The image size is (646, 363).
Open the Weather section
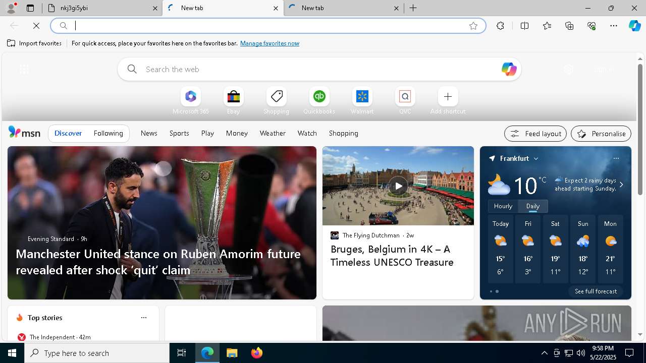[x=273, y=133]
